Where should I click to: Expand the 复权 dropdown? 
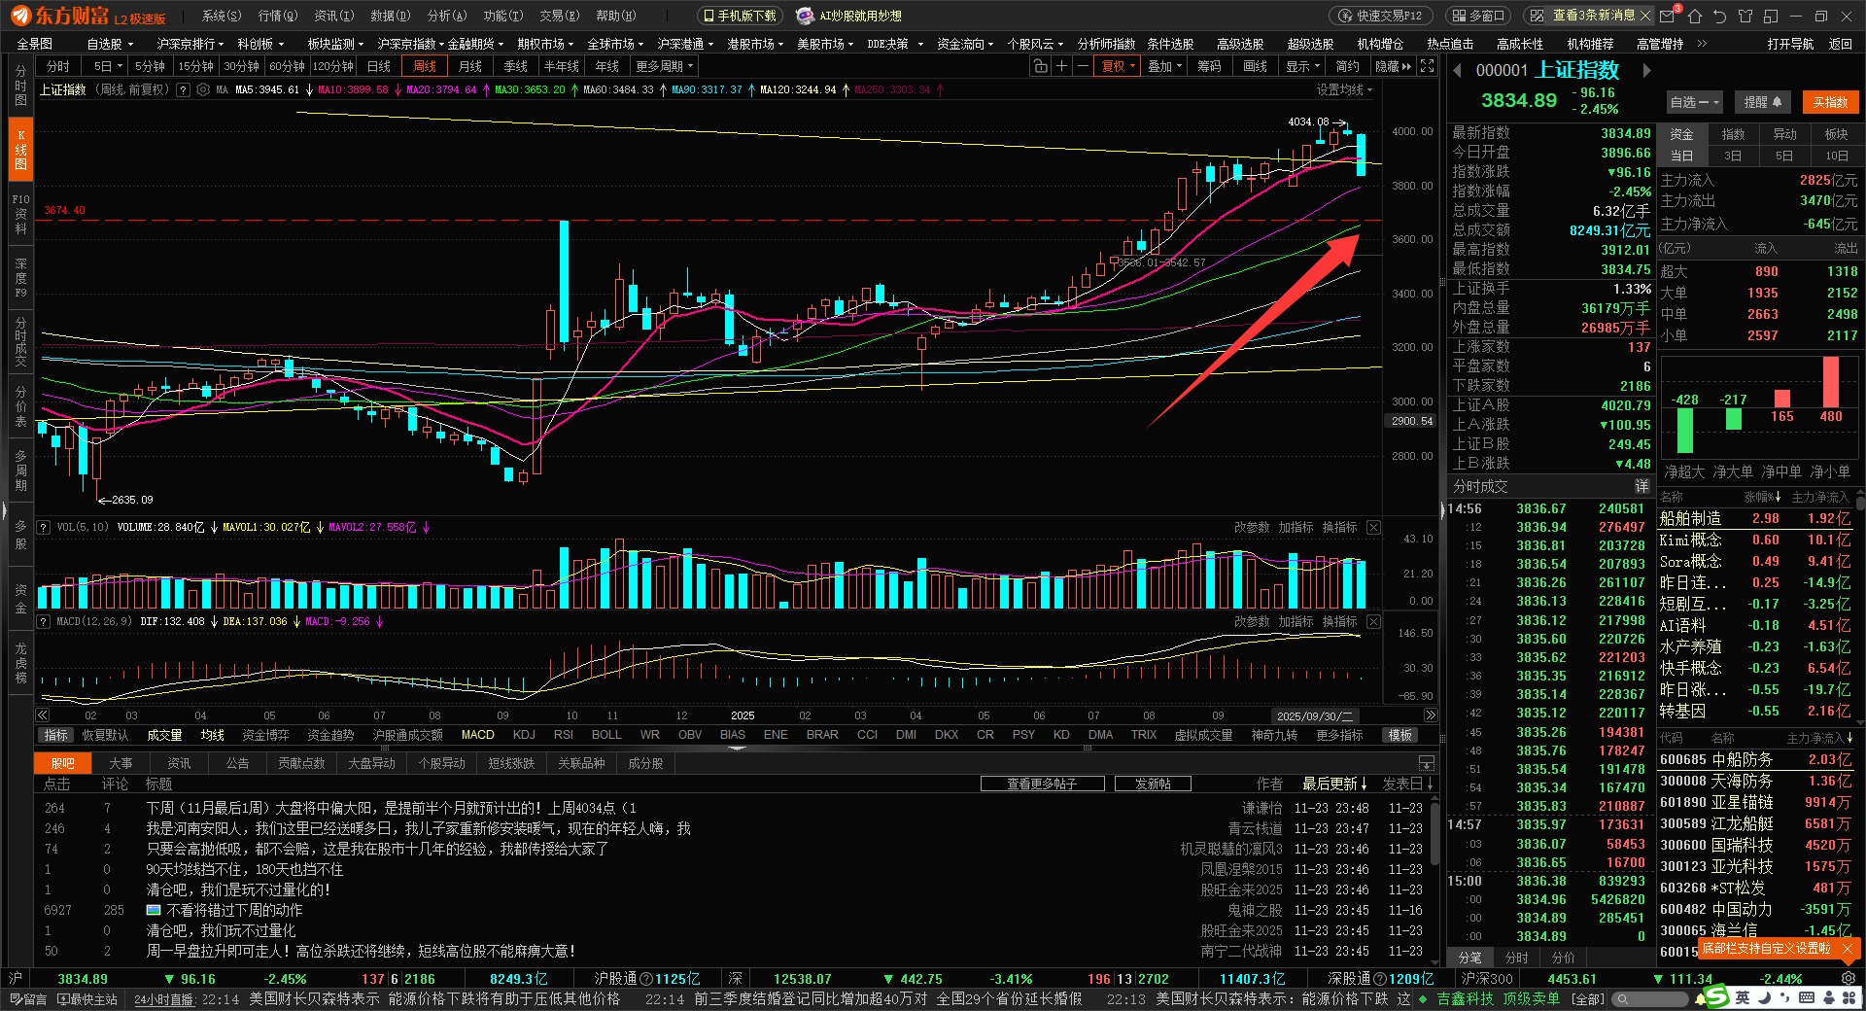point(1118,66)
